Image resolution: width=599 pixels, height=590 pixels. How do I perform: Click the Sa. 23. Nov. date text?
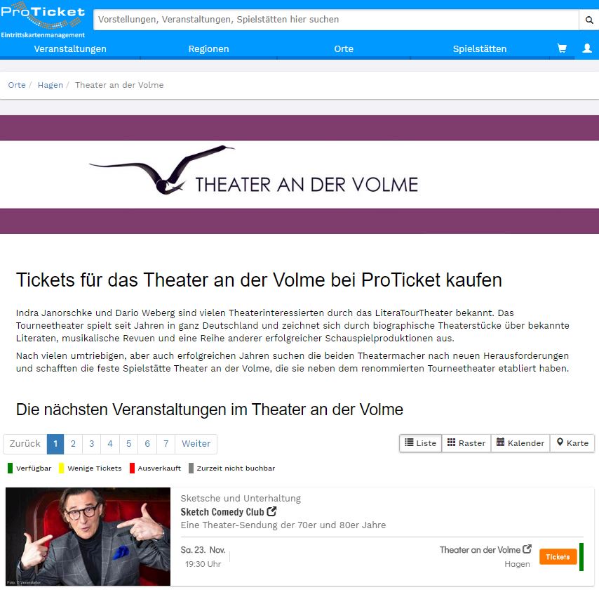[x=203, y=550]
